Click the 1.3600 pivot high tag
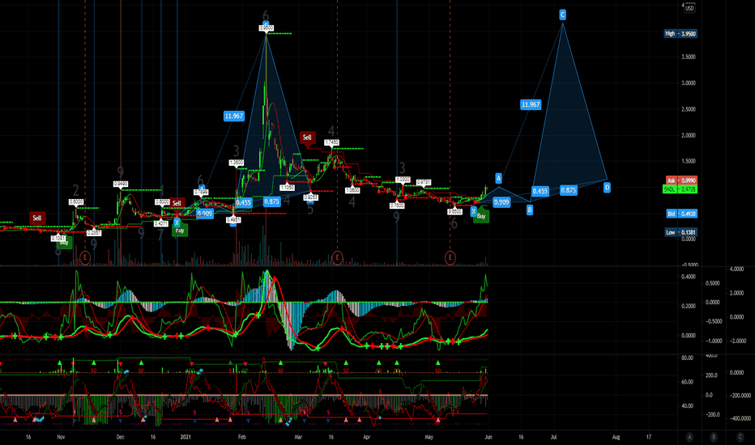 (237, 163)
